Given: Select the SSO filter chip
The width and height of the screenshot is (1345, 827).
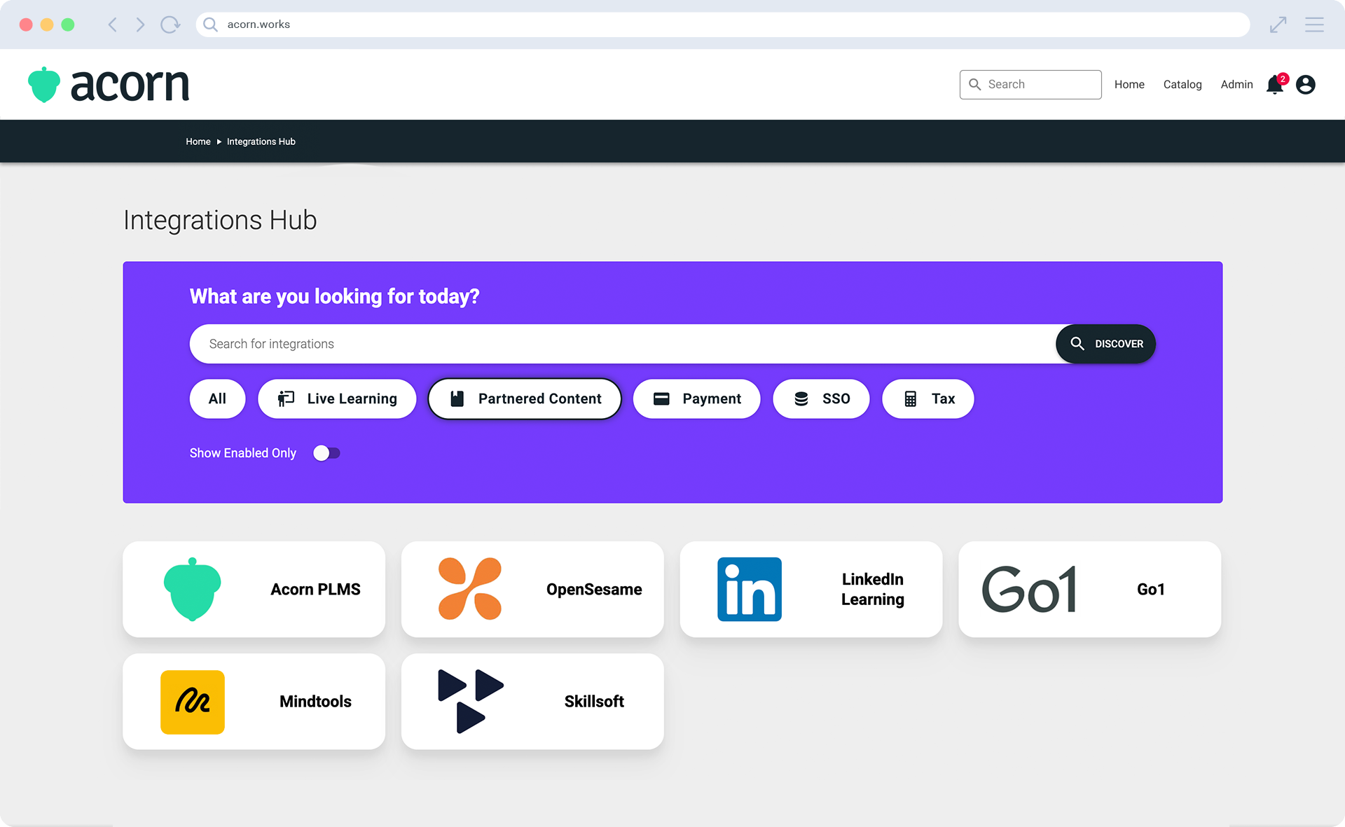Looking at the screenshot, I should (x=821, y=398).
